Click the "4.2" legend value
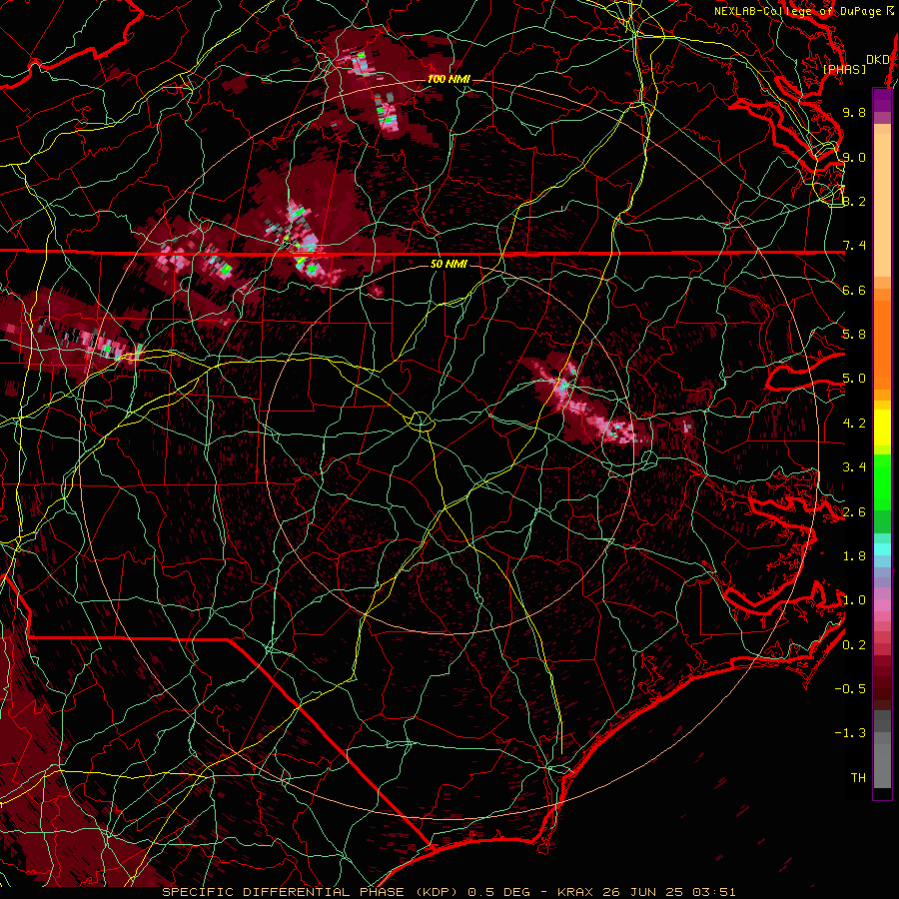The image size is (899, 899). coord(854,424)
